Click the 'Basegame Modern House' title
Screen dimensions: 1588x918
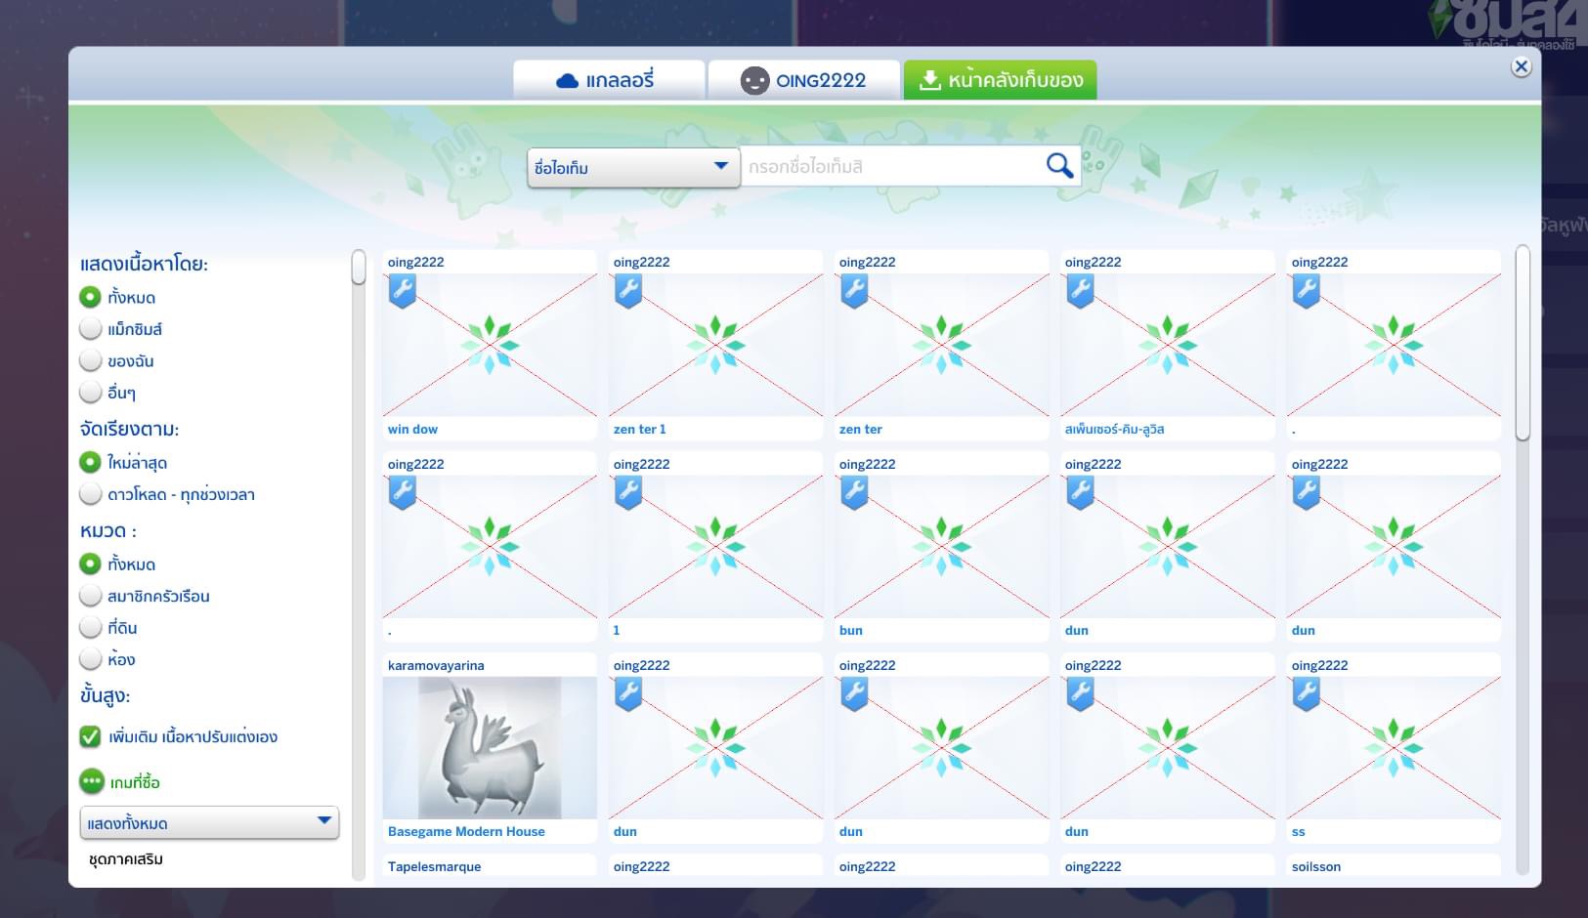(466, 832)
